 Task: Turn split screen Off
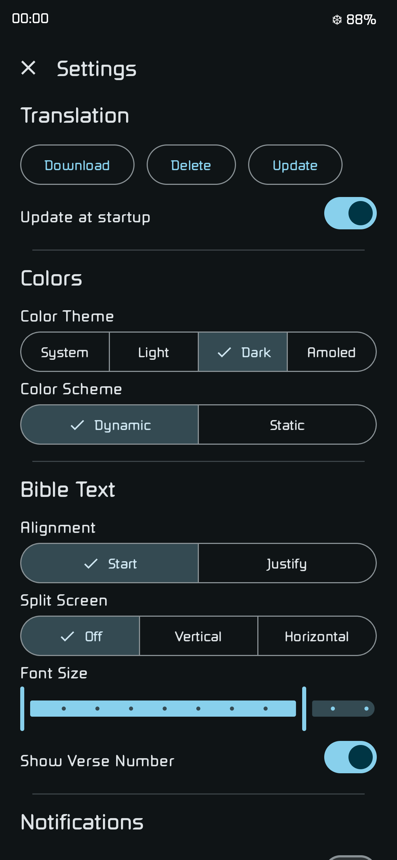click(80, 636)
